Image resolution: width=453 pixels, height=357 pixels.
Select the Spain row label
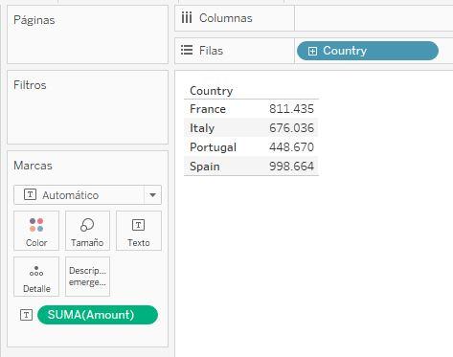[x=205, y=167]
